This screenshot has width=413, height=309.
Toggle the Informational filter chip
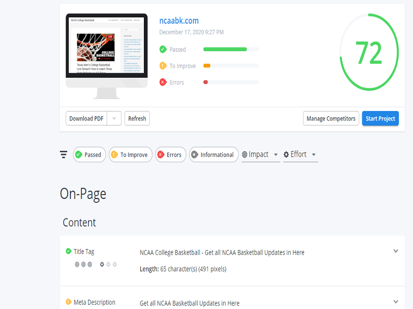pos(214,154)
